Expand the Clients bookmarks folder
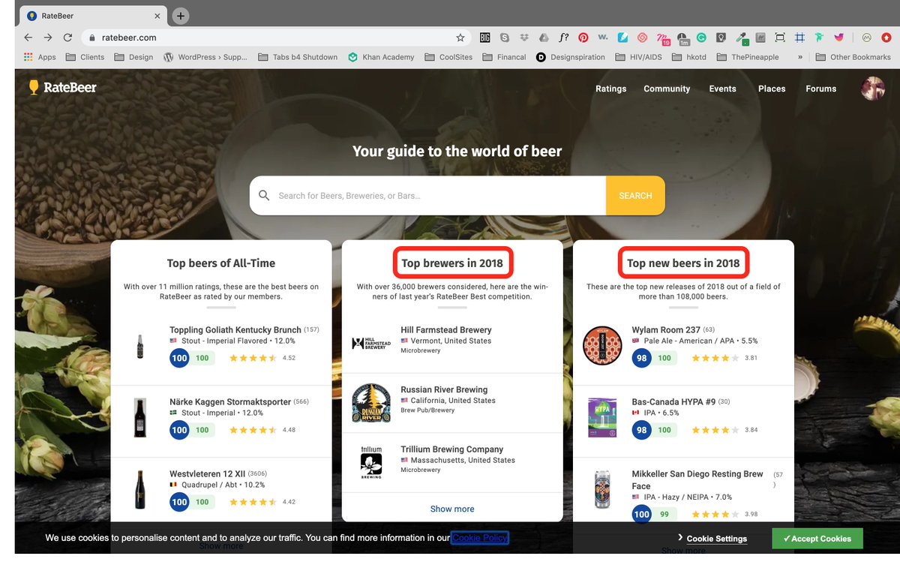900x571 pixels. [85, 57]
